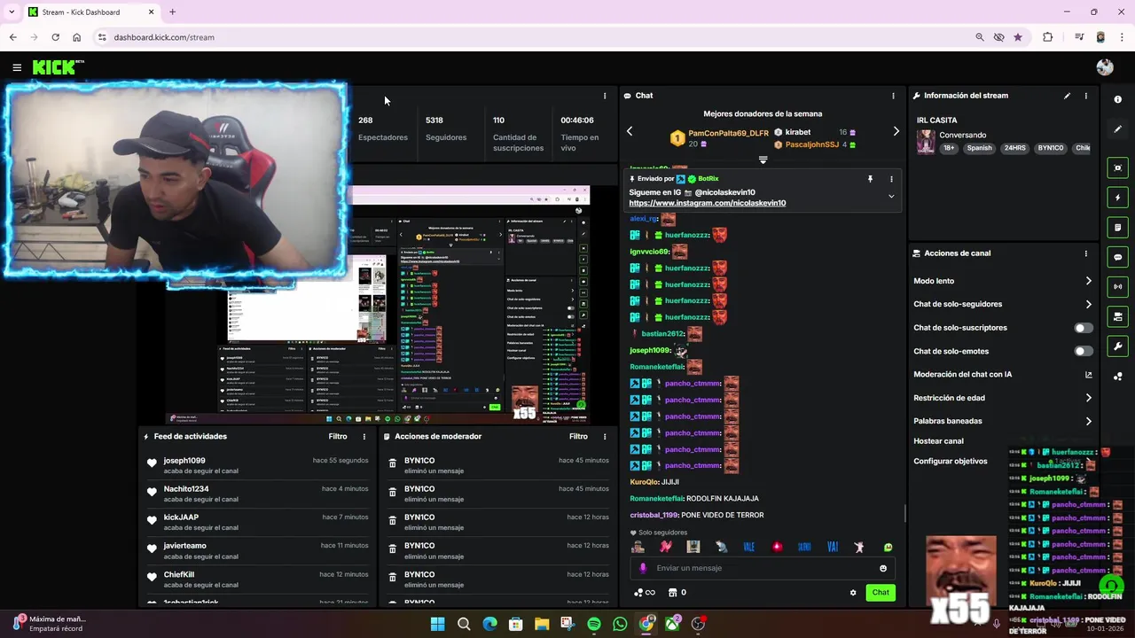Screen dimensions: 1135x638
Task: Click the info icon in right sidebar
Action: 1117,100
